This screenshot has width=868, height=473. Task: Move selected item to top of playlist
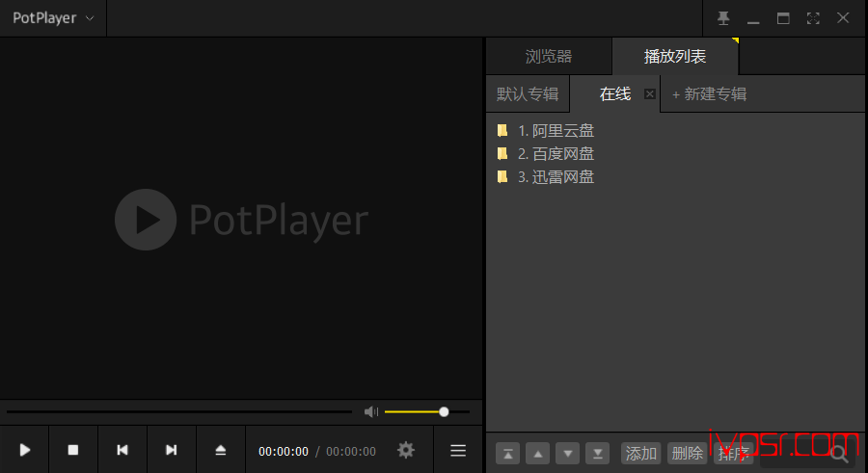pos(507,454)
